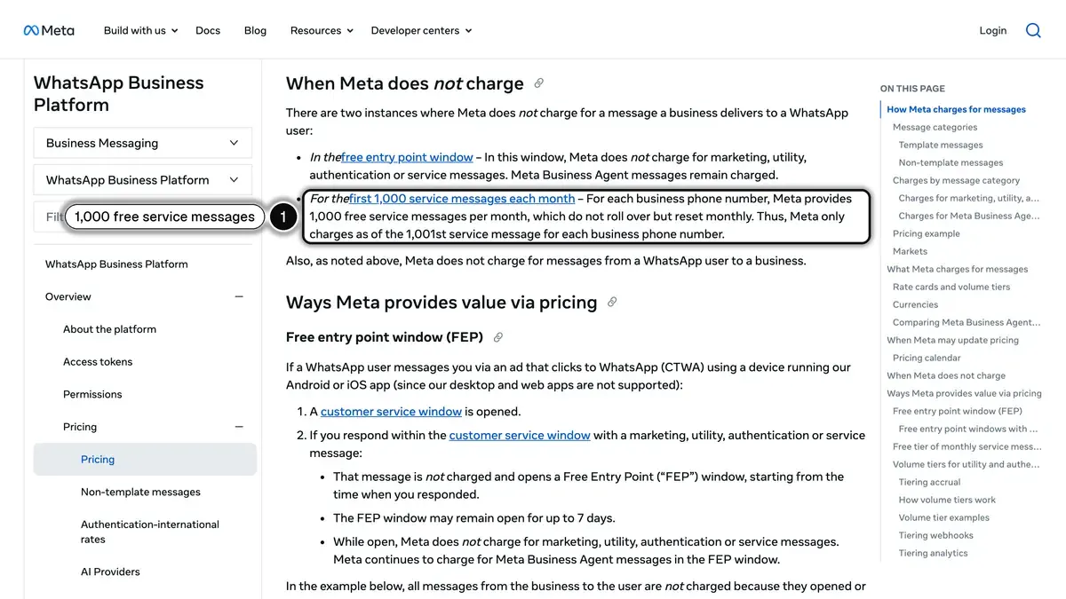
Task: Jump to How Meta charges for messages
Action: click(956, 109)
